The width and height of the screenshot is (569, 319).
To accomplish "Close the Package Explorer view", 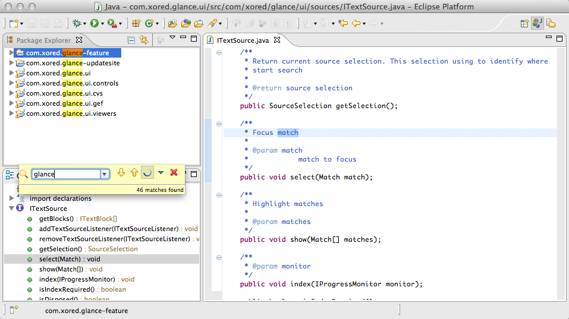I will [x=79, y=40].
